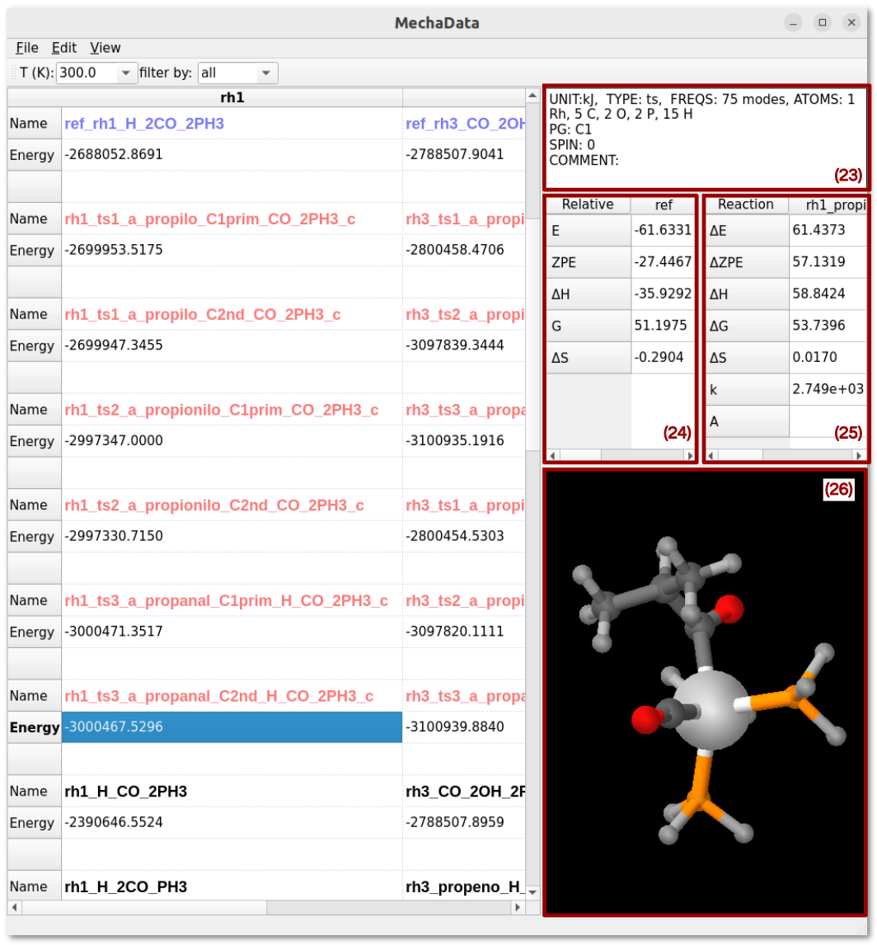Select energy value -3100939.8840
This screenshot has height=945, width=877.
click(464, 726)
